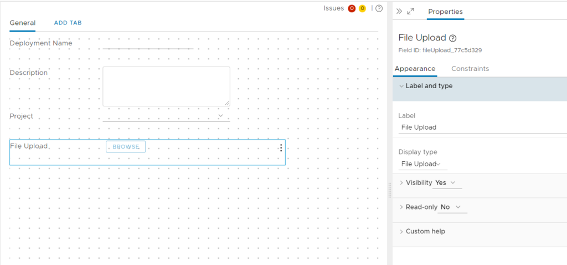
Task: Click the red issues error counter
Action: (352, 8)
